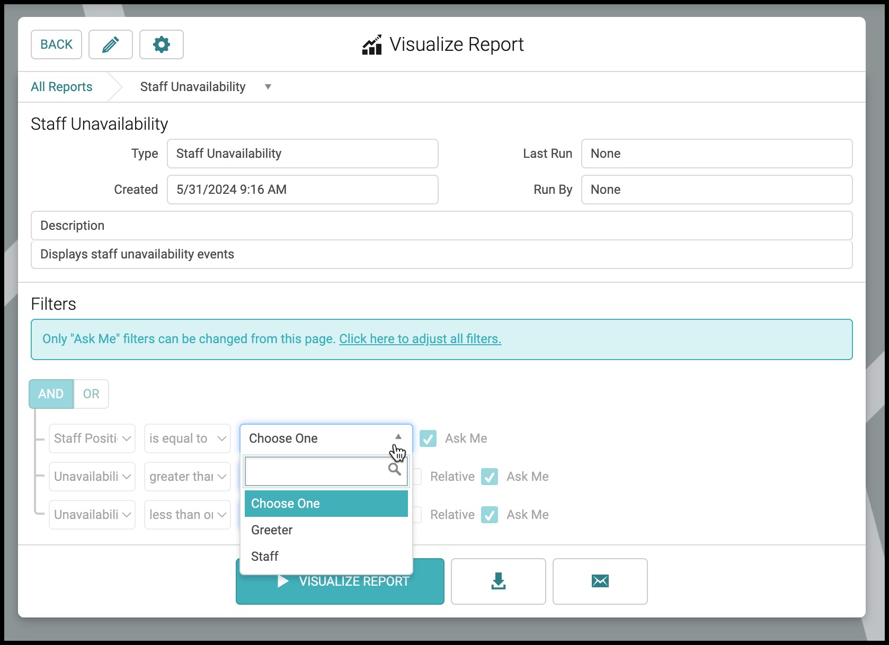Click the chart icon beside Visualize Report

(x=372, y=44)
